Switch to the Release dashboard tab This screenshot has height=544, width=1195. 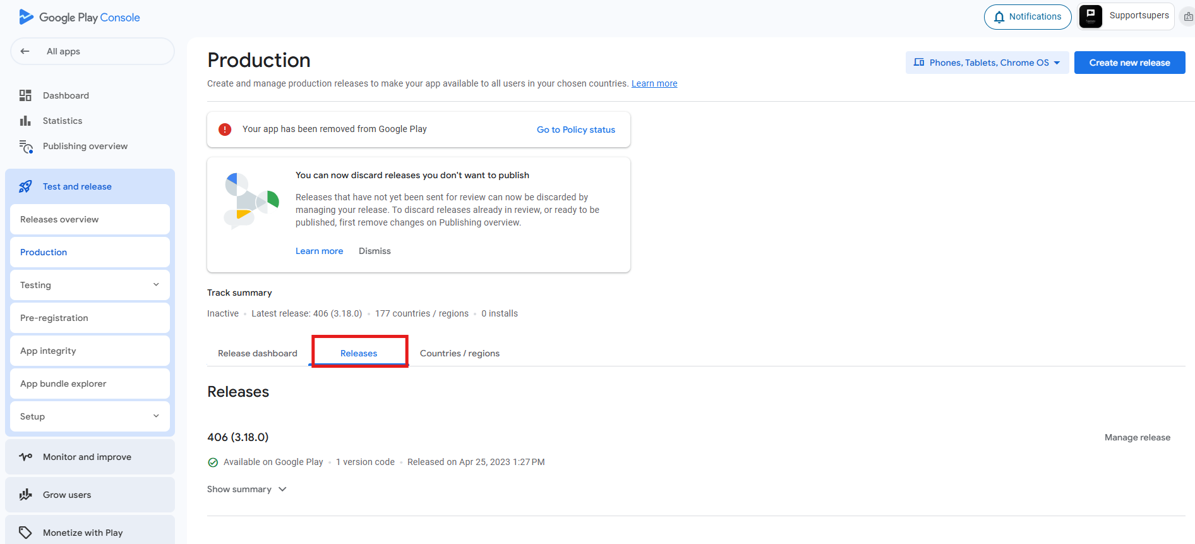[x=257, y=353]
